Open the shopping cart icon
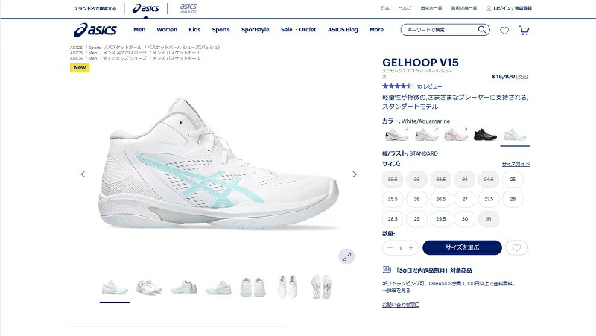Screen dimensions: 596x336 (x=524, y=31)
